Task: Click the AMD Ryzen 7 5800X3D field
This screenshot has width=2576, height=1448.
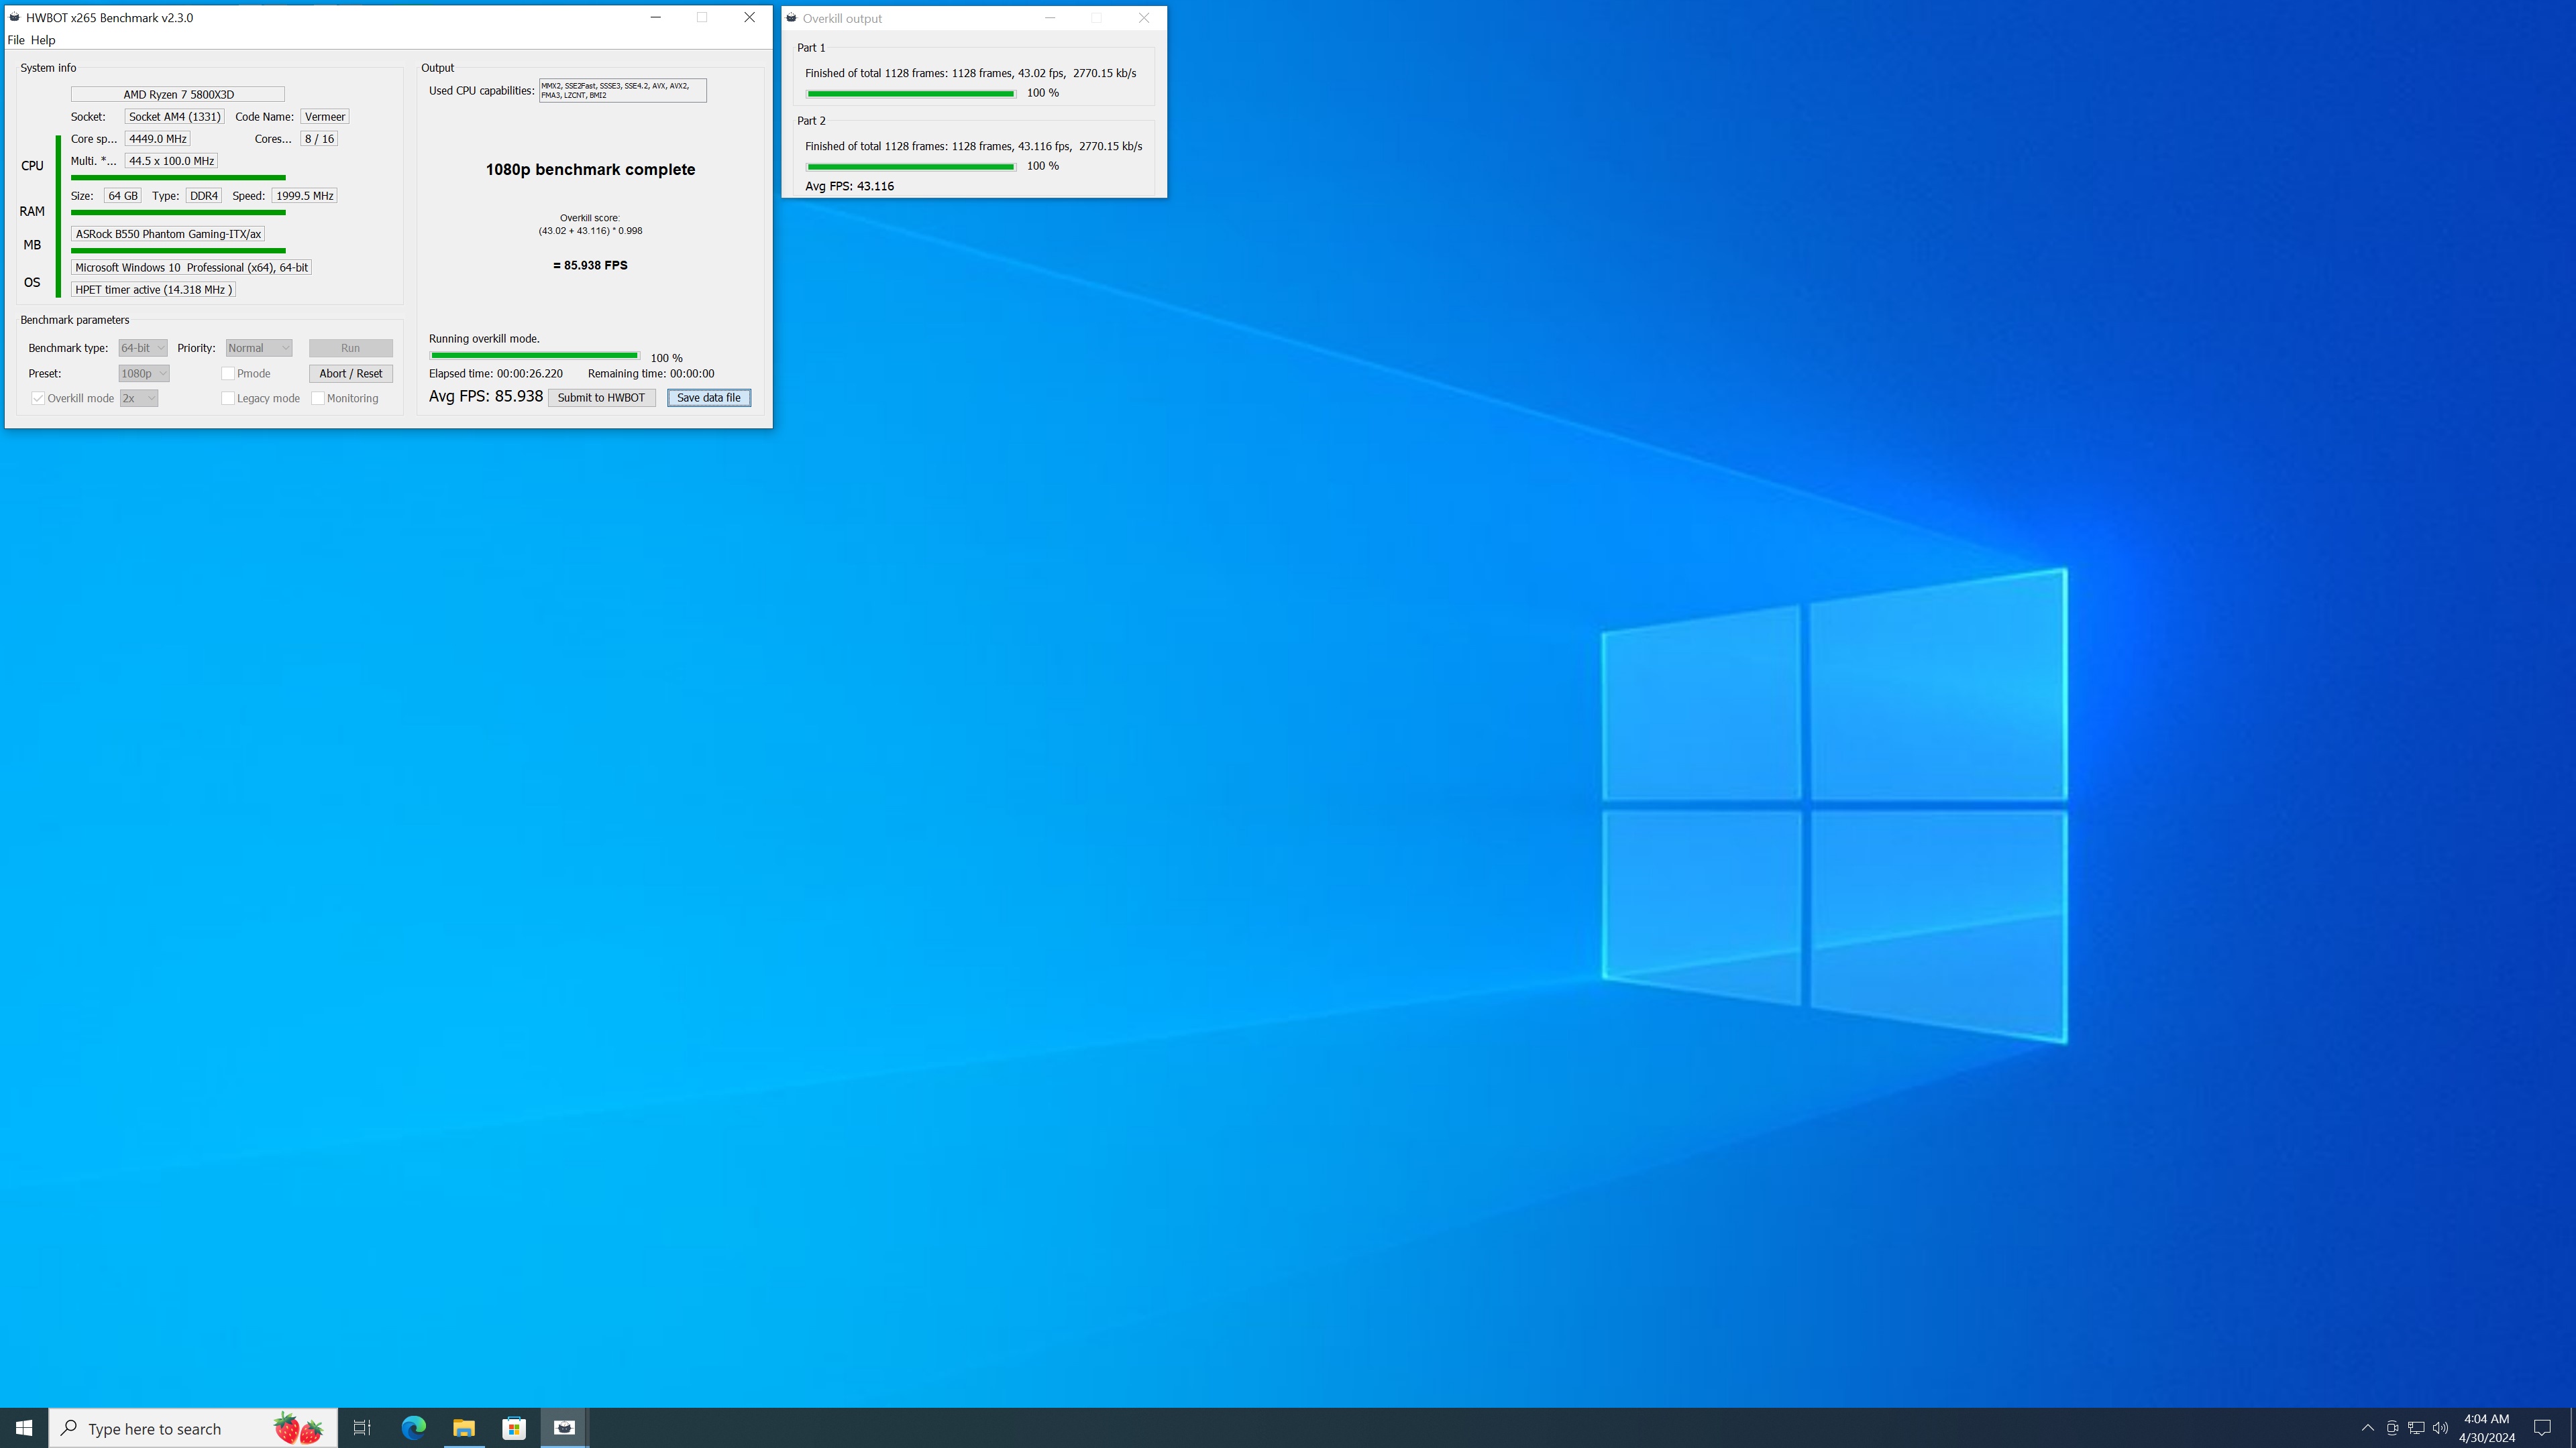Action: coord(178,94)
